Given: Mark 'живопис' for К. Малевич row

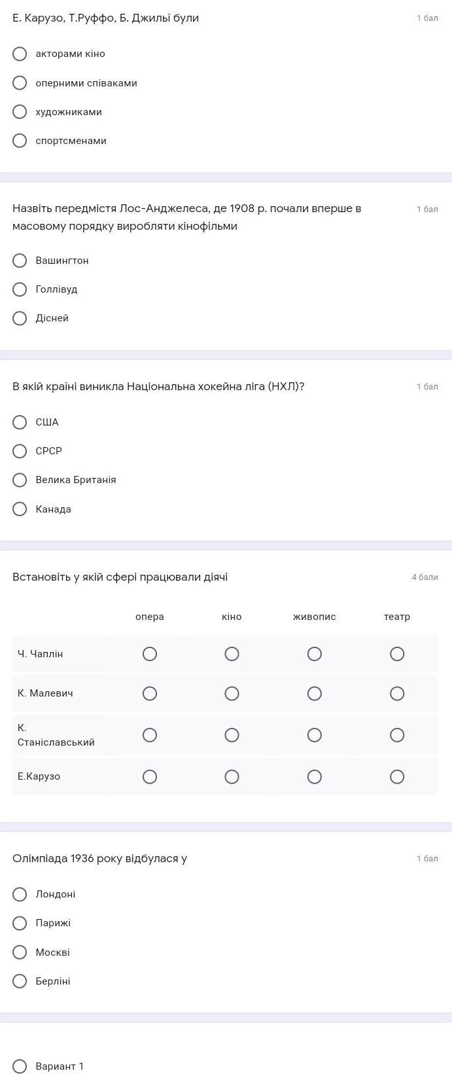Looking at the screenshot, I should pos(315,693).
